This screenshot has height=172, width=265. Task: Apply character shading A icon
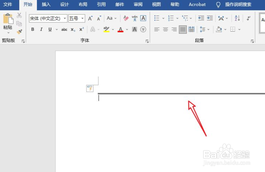coord(135,29)
